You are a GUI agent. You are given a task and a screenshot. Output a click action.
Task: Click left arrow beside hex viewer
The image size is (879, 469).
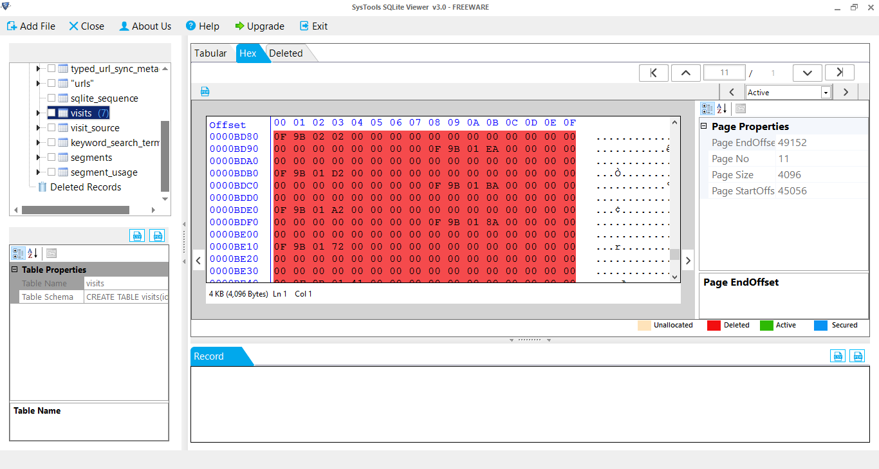198,261
